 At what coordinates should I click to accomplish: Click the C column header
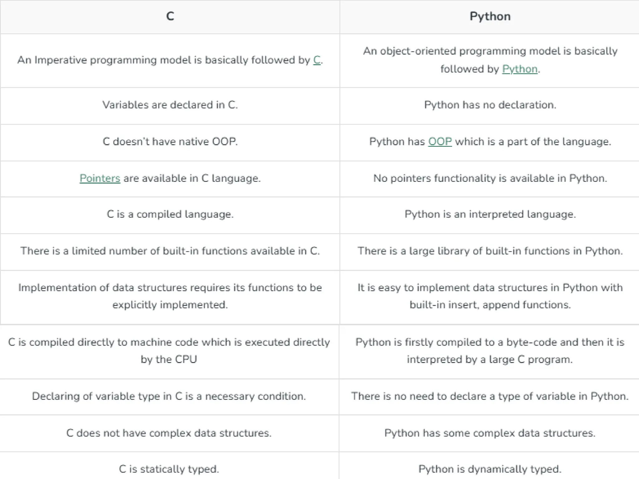click(x=170, y=16)
